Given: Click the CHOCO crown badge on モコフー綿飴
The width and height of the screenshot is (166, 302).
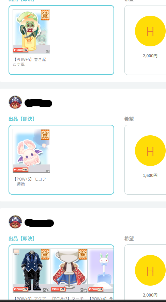Looking at the screenshot, I should [45, 135].
